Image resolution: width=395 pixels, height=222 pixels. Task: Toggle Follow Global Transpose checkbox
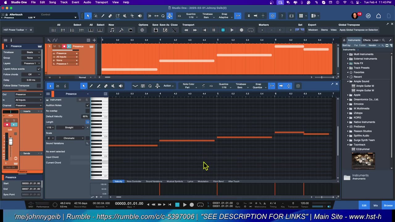[39, 85]
